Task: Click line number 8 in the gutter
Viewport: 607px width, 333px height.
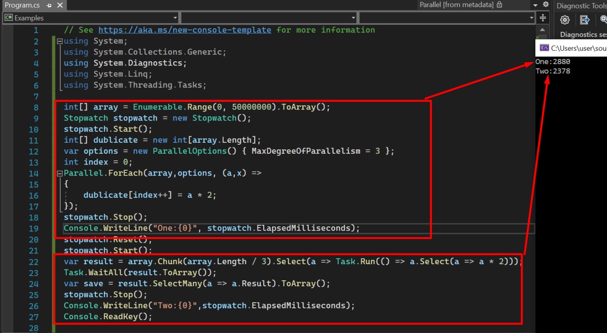Action: (x=36, y=107)
